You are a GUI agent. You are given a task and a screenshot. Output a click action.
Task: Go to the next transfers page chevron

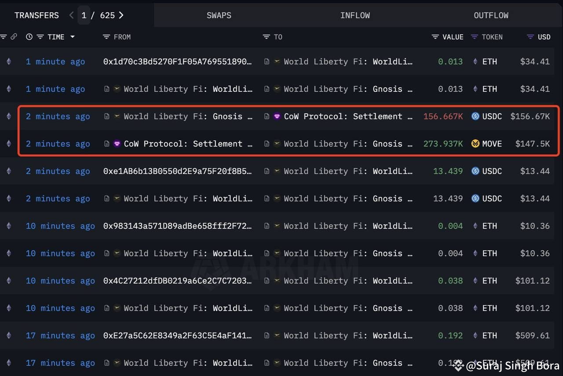[121, 15]
